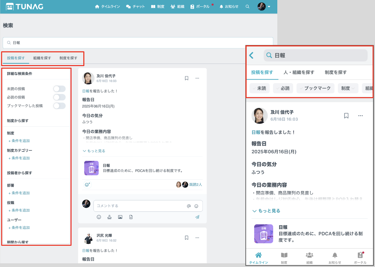Open the three-dot menu on the mobile post
The image size is (375, 267).
[360, 116]
